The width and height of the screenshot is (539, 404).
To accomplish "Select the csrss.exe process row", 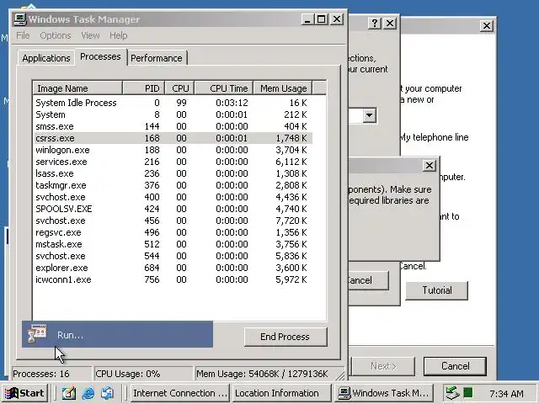I will click(x=173, y=138).
